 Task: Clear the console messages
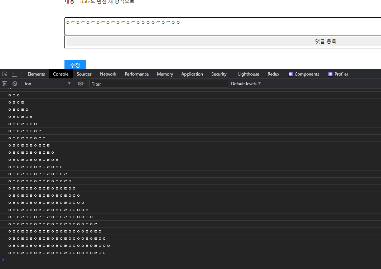pos(15,83)
